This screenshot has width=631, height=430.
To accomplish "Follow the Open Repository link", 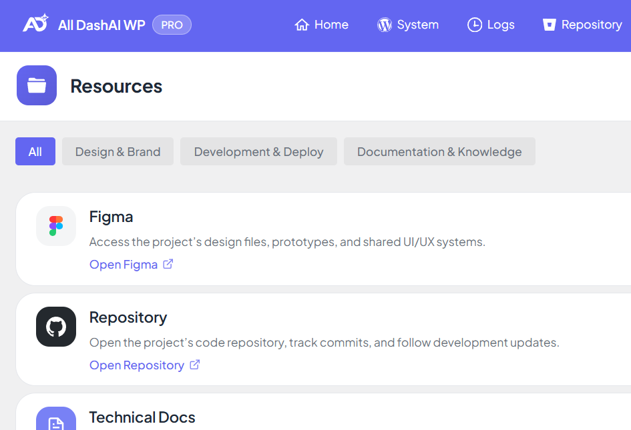I will [137, 365].
